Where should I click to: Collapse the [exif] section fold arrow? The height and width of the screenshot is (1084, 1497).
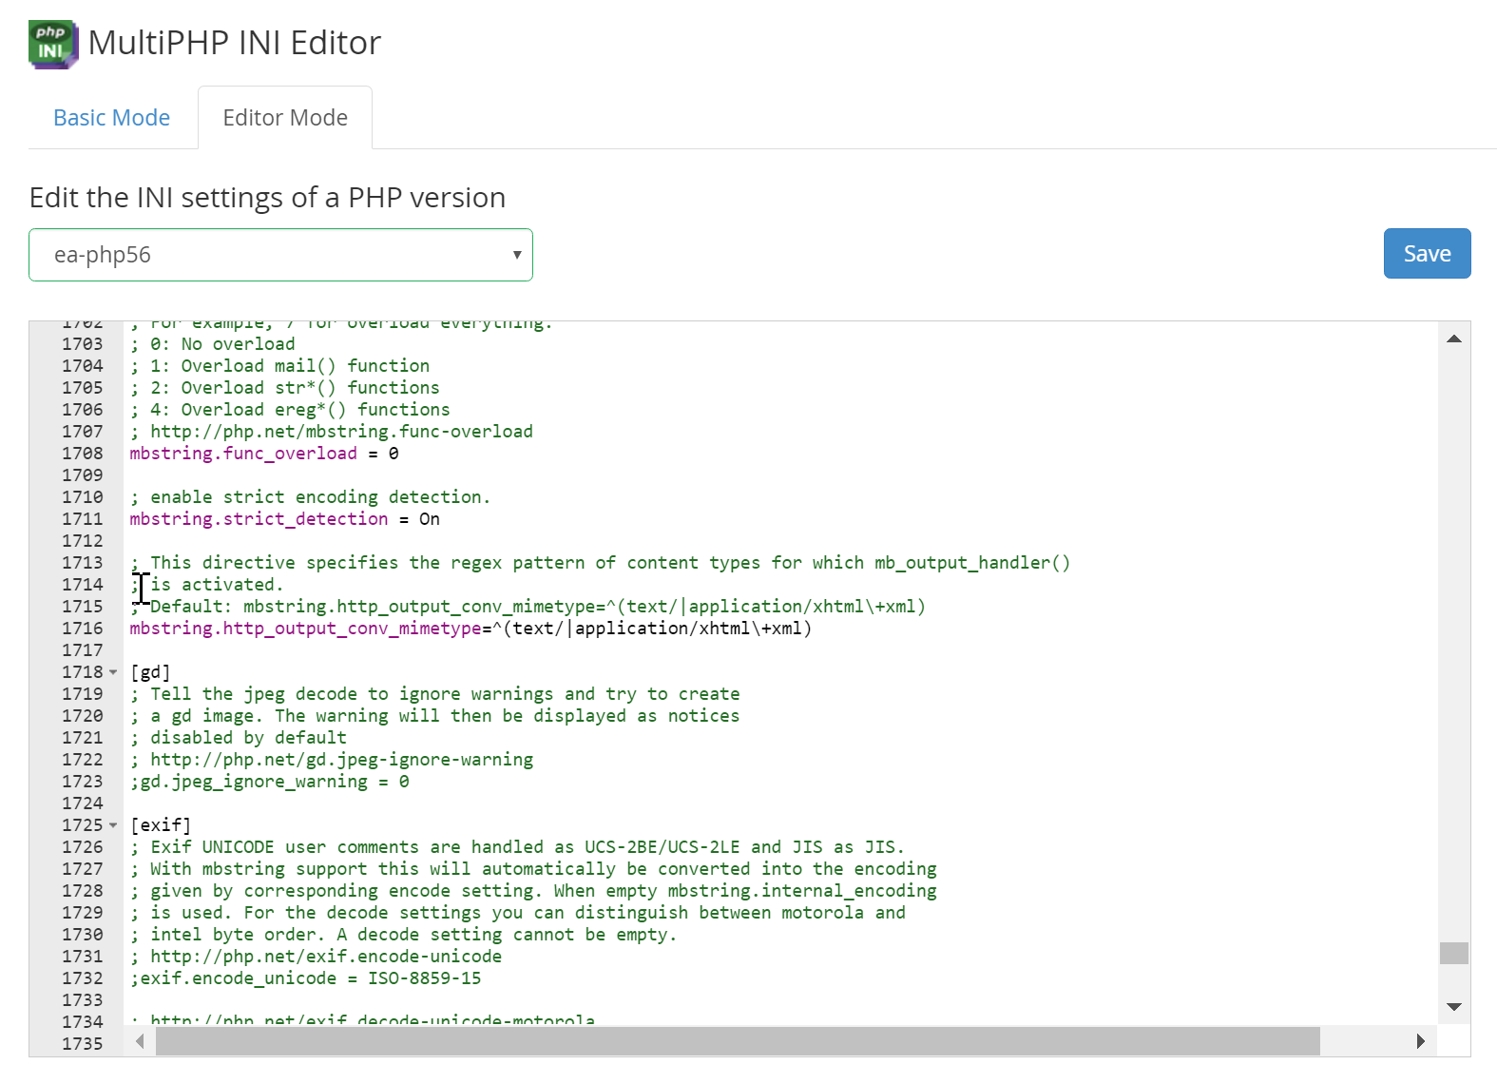pos(113,825)
